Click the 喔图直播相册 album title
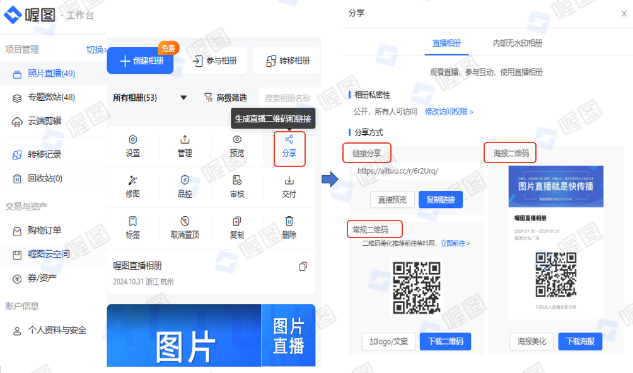The width and height of the screenshot is (633, 373). click(x=137, y=266)
